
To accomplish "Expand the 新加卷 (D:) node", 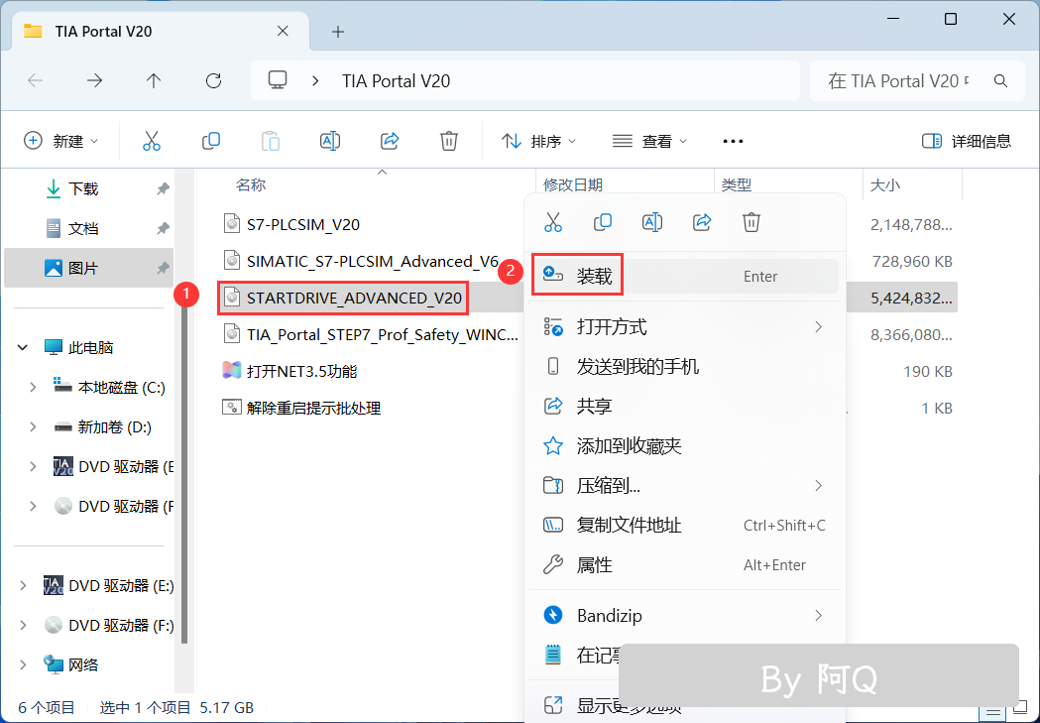I will (33, 426).
